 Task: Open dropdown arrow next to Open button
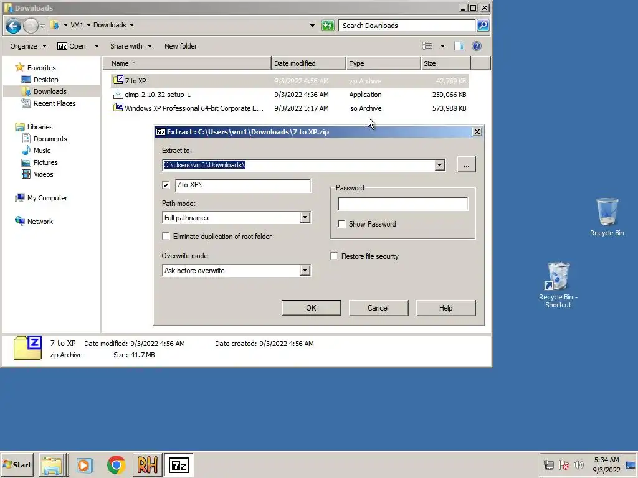coord(97,46)
